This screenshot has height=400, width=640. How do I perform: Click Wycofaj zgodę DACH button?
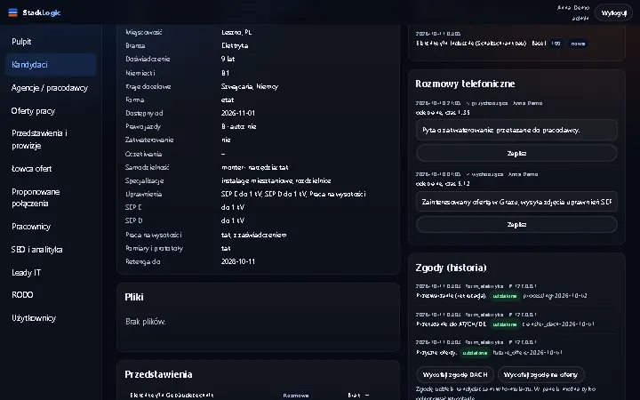[x=455, y=375]
